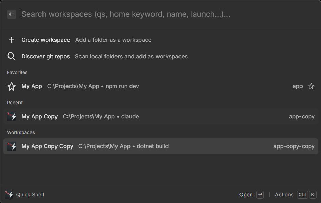This screenshot has width=321, height=203.
Task: Click 'Scan local folders and add as workspaces' text
Action: pyautogui.click(x=131, y=56)
